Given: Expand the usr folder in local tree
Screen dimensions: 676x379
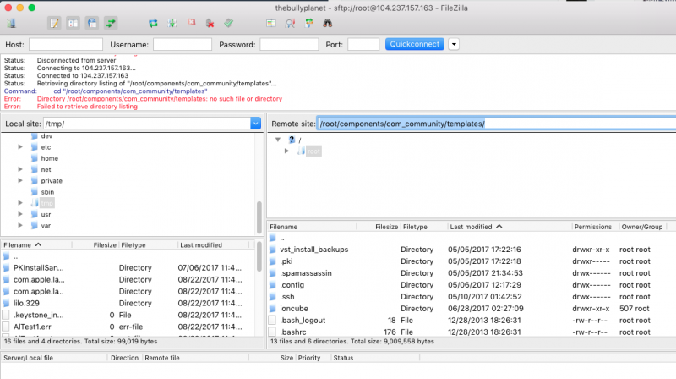Looking at the screenshot, I should (x=19, y=214).
